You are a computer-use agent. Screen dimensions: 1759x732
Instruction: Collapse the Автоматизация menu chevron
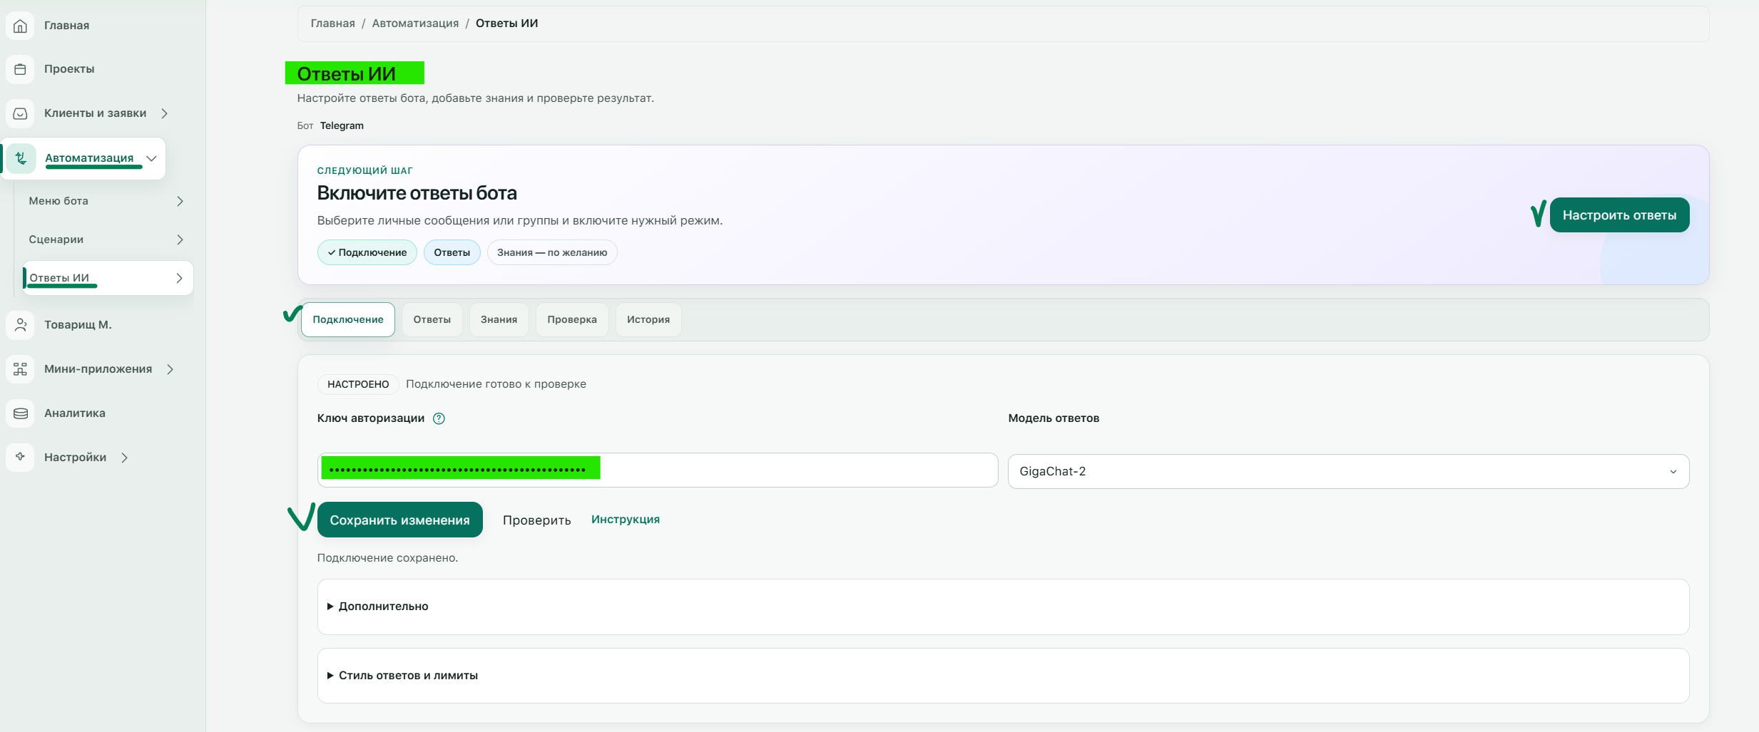tap(151, 158)
